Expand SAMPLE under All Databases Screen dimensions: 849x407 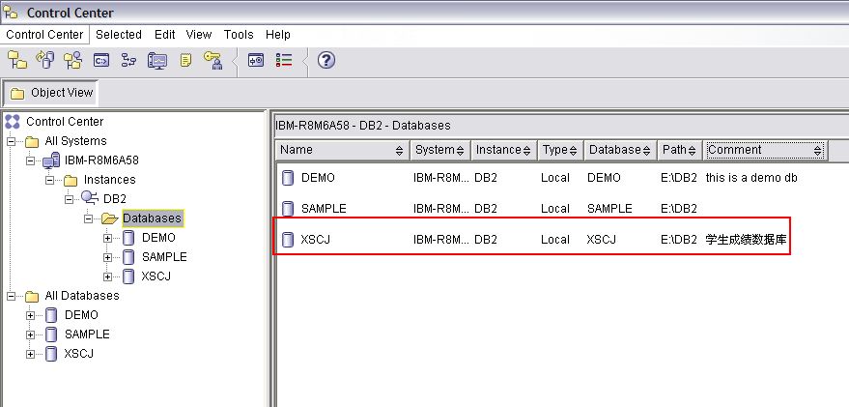click(30, 334)
